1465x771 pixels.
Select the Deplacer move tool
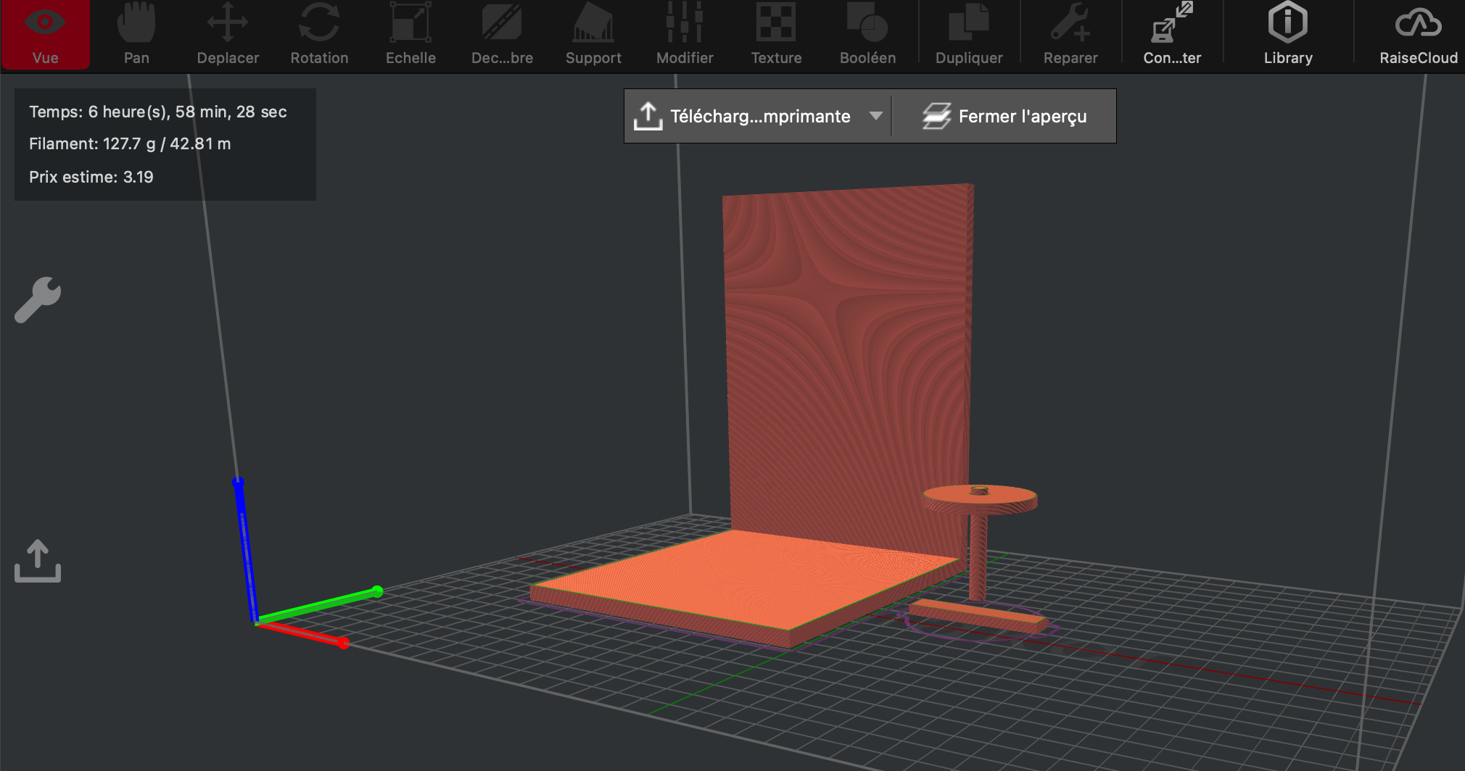click(228, 34)
